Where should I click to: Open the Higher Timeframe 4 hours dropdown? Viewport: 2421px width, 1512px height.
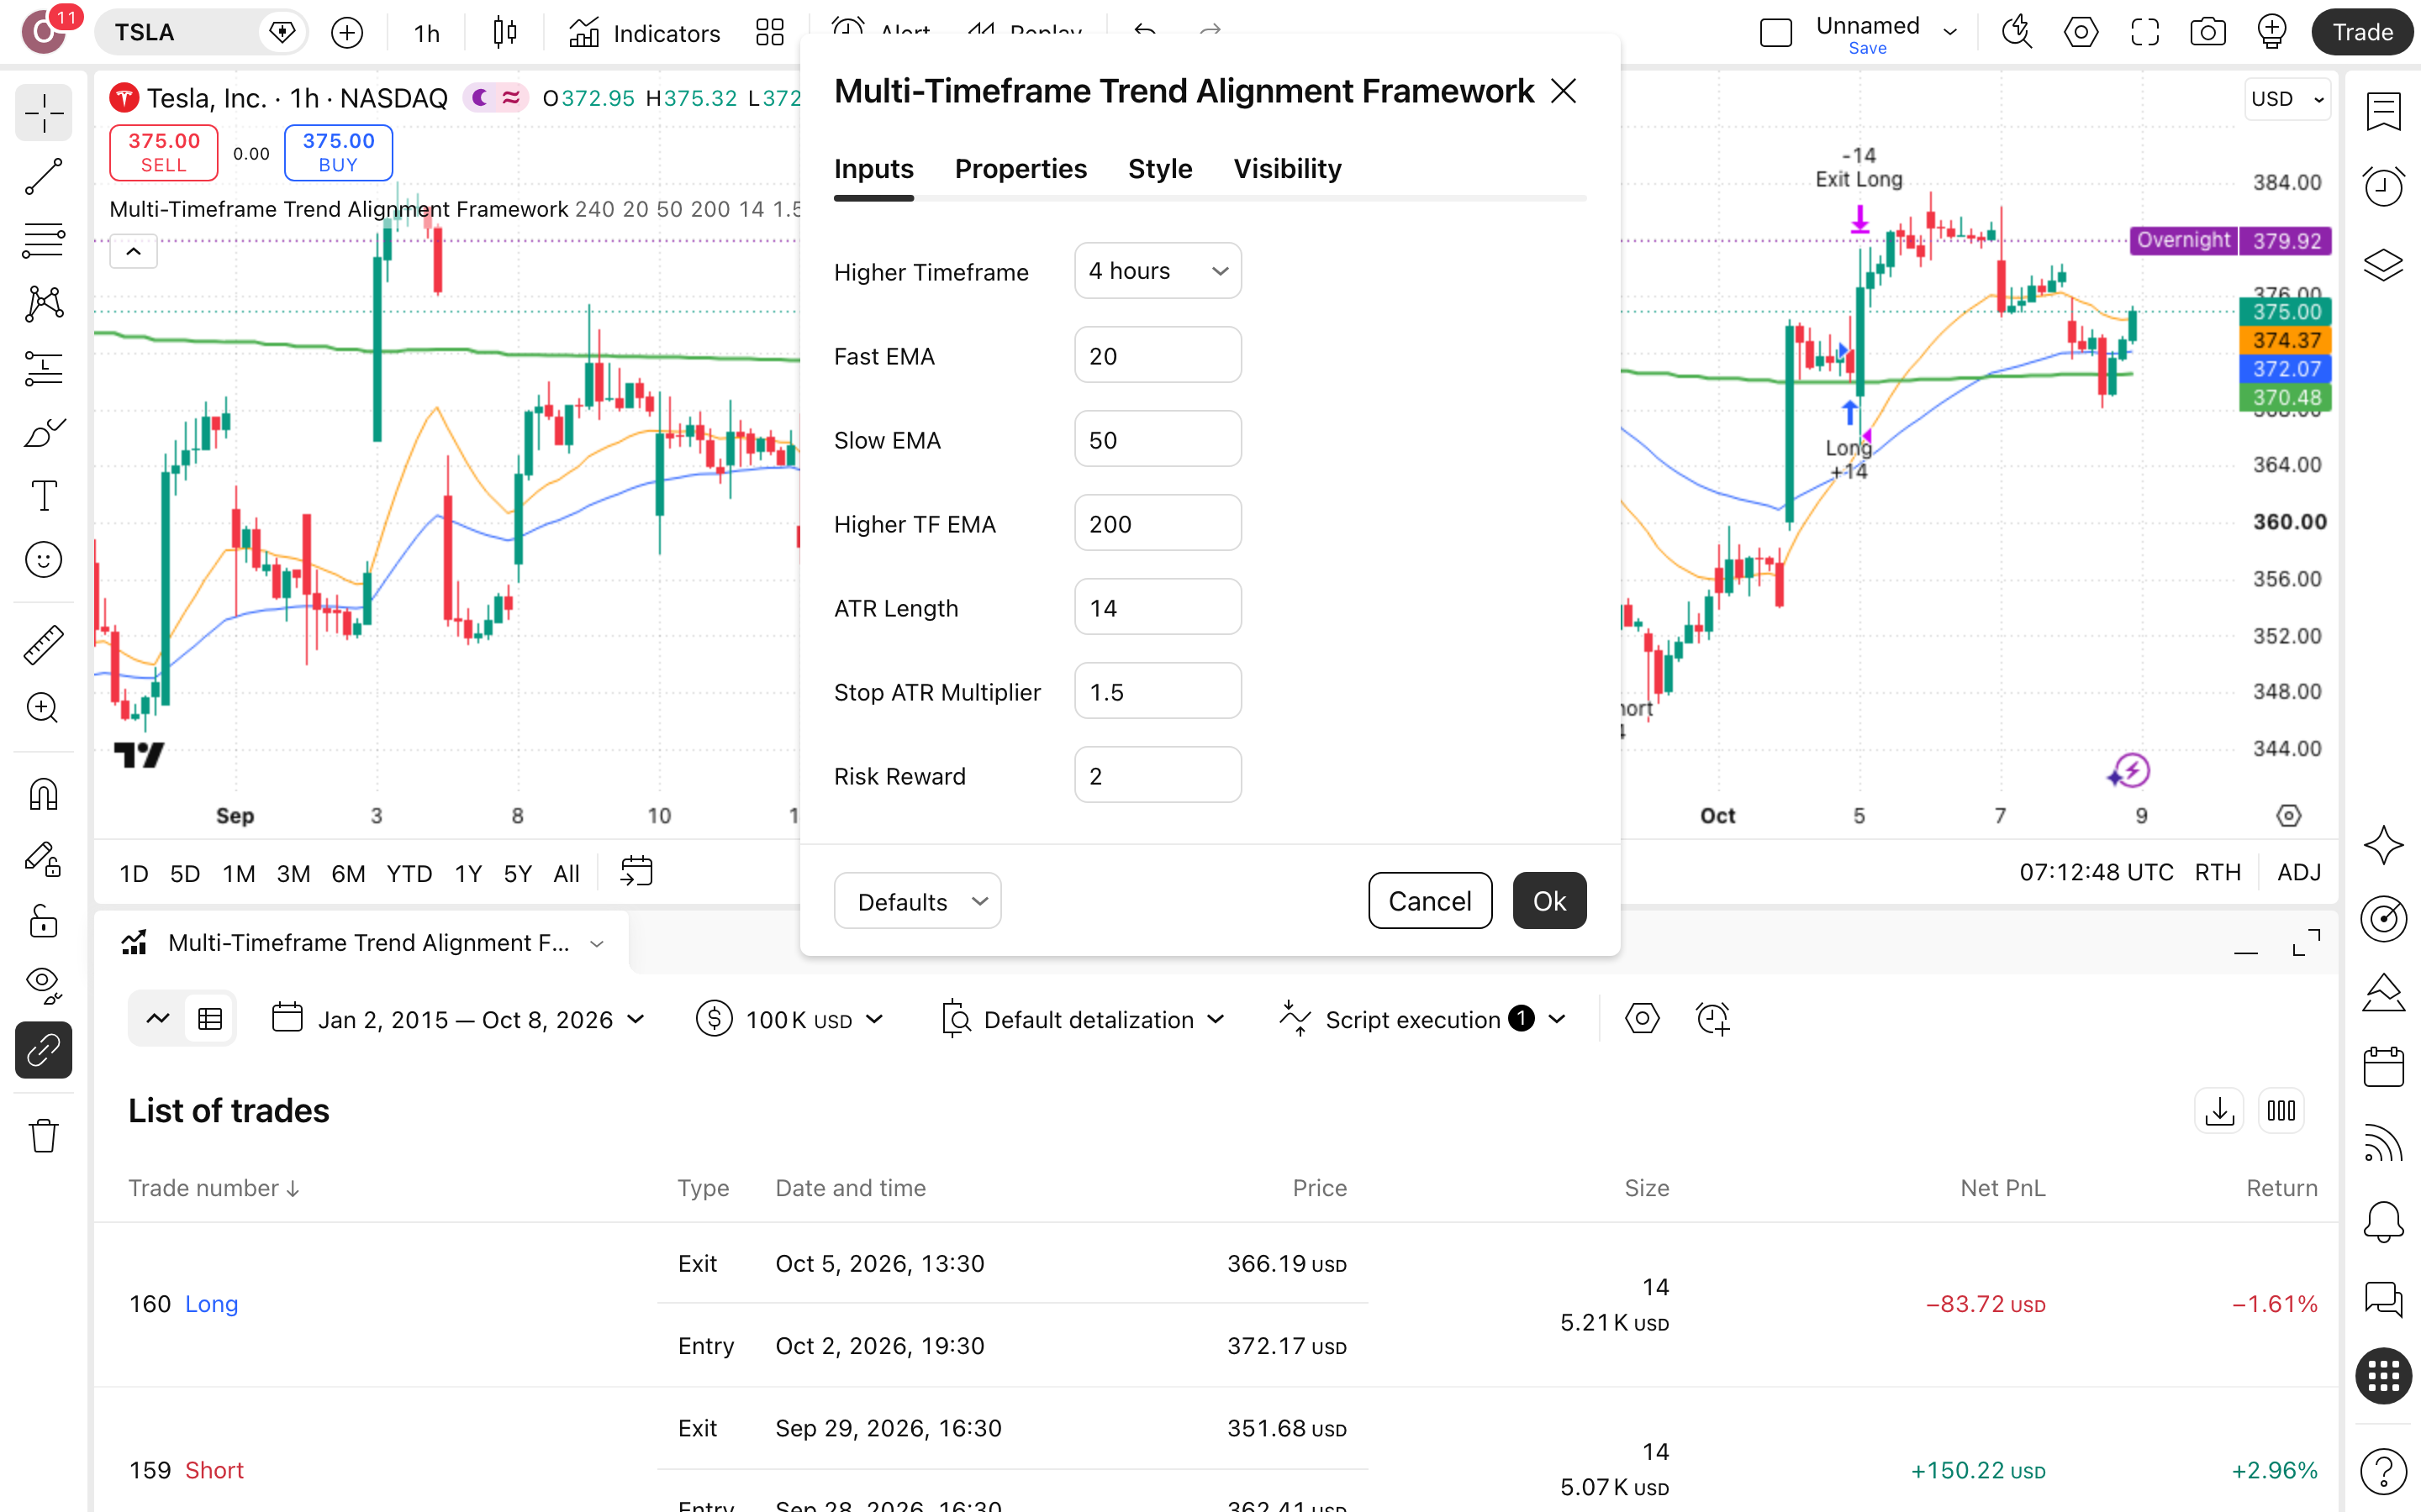(x=1158, y=271)
